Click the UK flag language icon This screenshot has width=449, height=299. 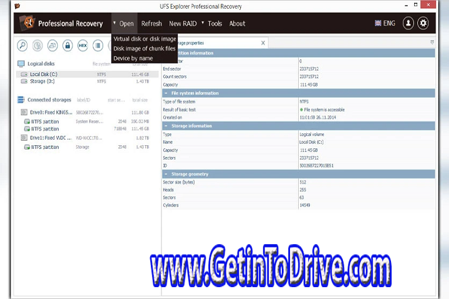(x=378, y=23)
